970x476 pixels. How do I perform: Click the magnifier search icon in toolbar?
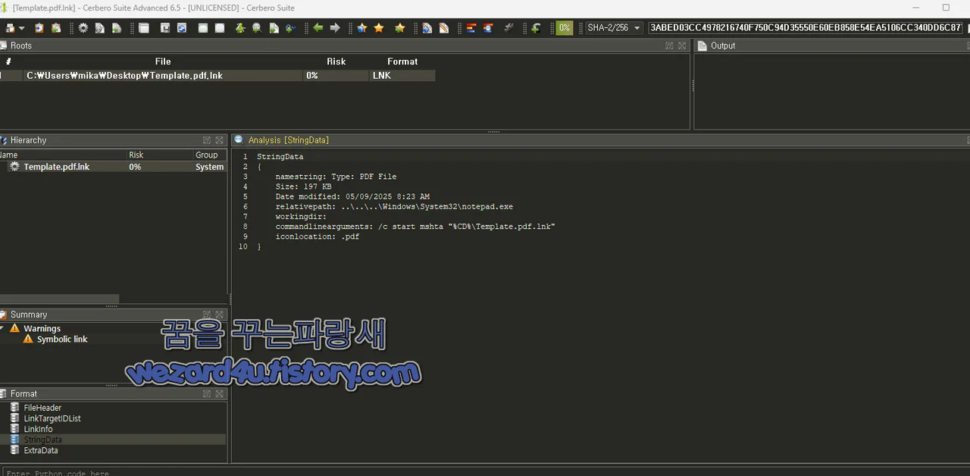click(257, 28)
